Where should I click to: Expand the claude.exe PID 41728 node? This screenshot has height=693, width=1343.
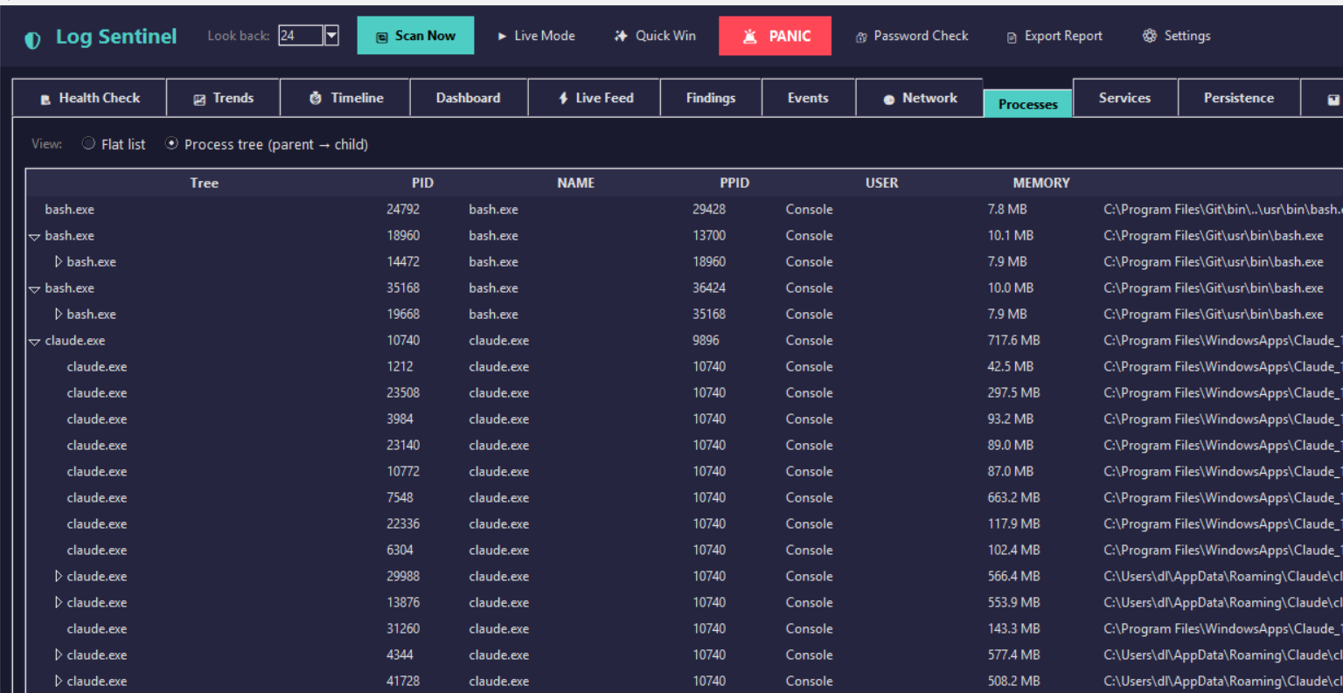click(58, 681)
